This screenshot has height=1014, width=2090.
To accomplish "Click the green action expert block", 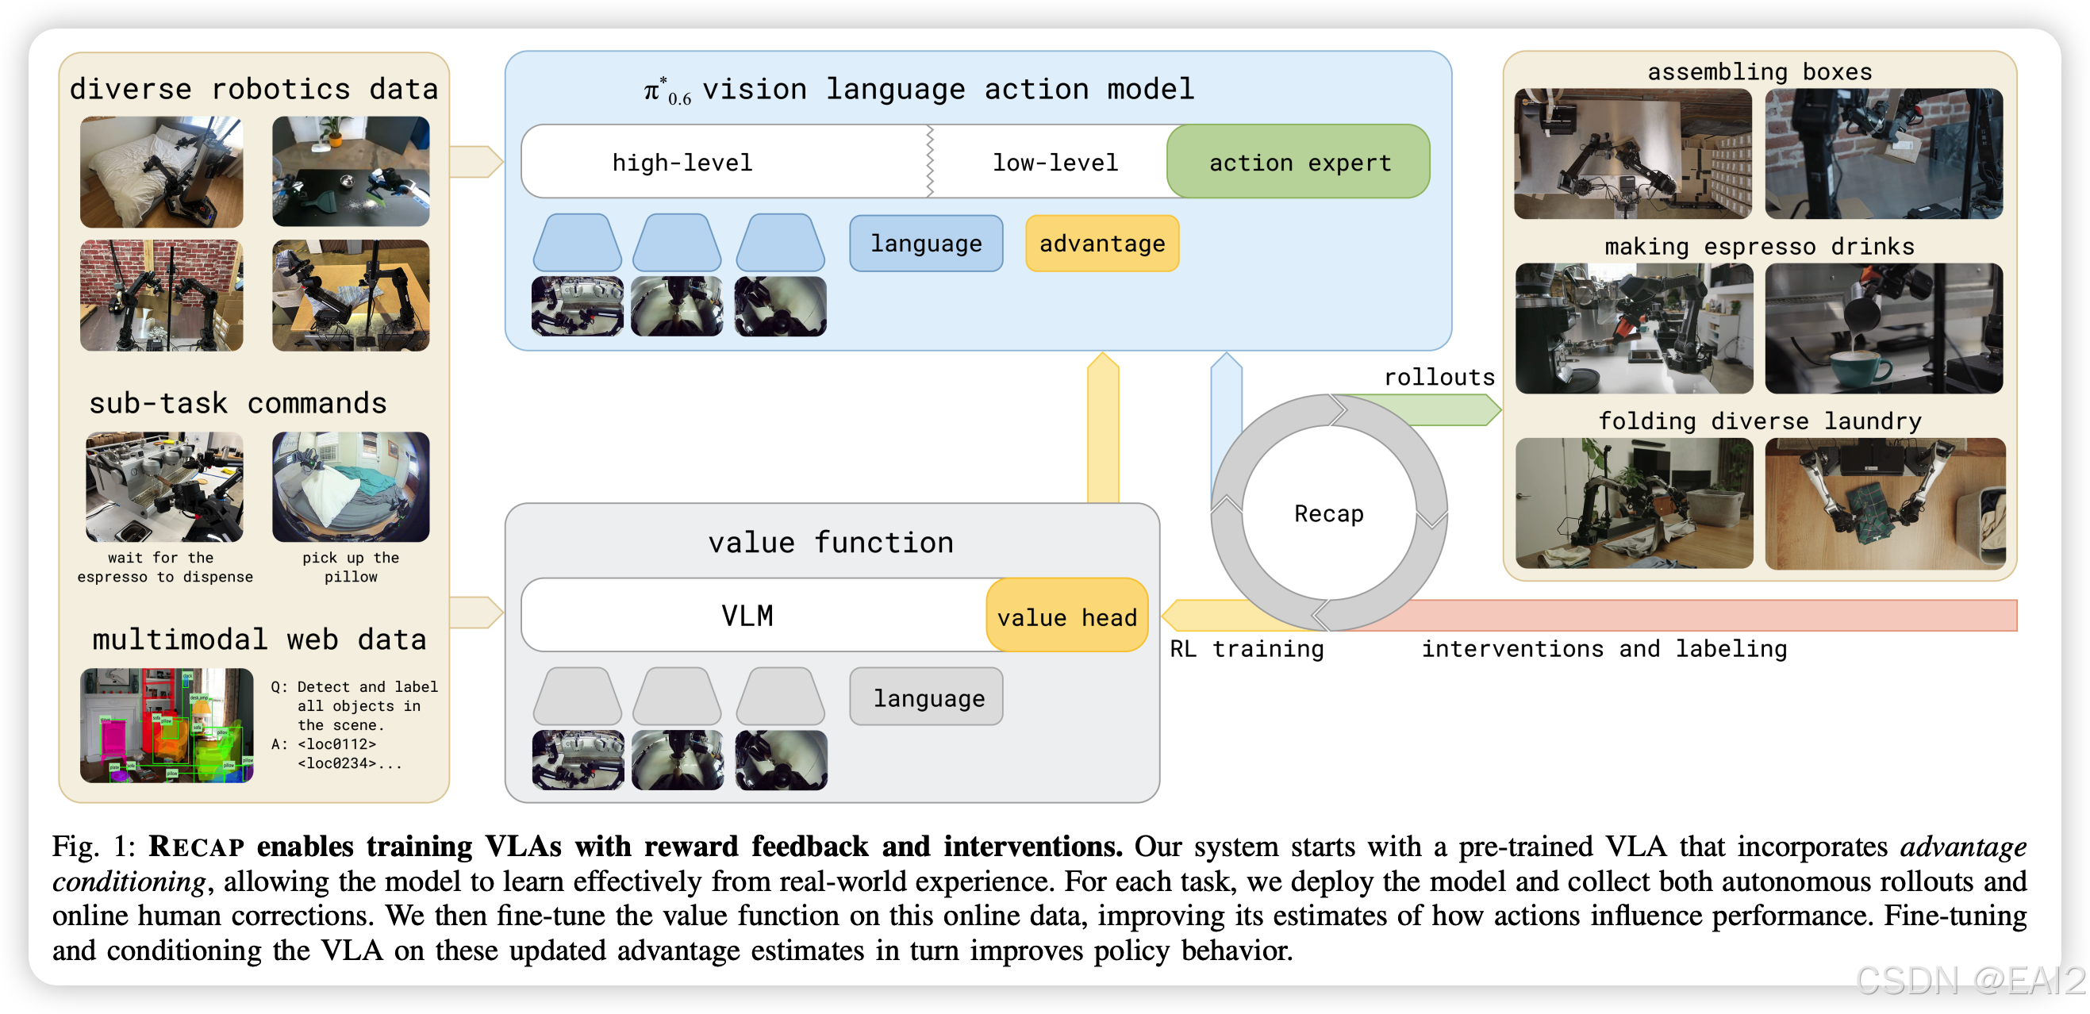I will [x=1298, y=161].
